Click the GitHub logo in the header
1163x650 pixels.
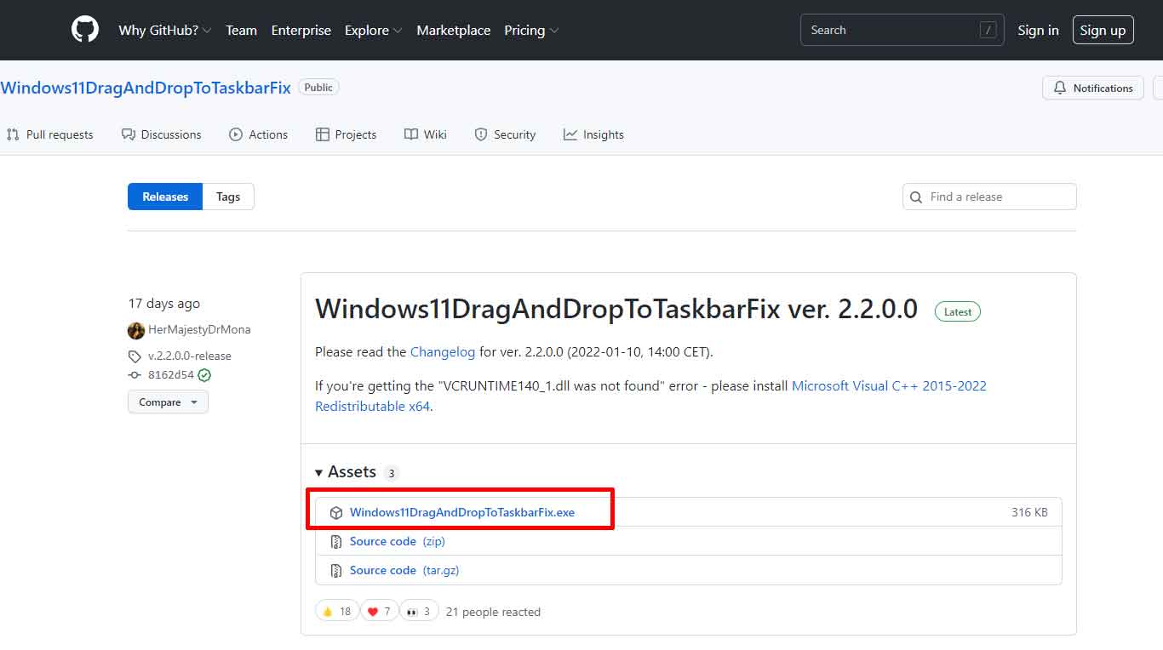(x=84, y=29)
